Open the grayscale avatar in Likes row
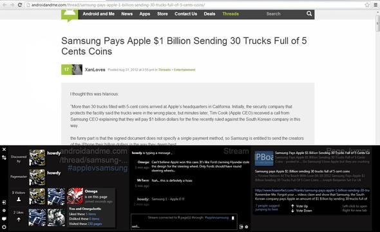The height and width of the screenshot is (232, 380). (56, 217)
